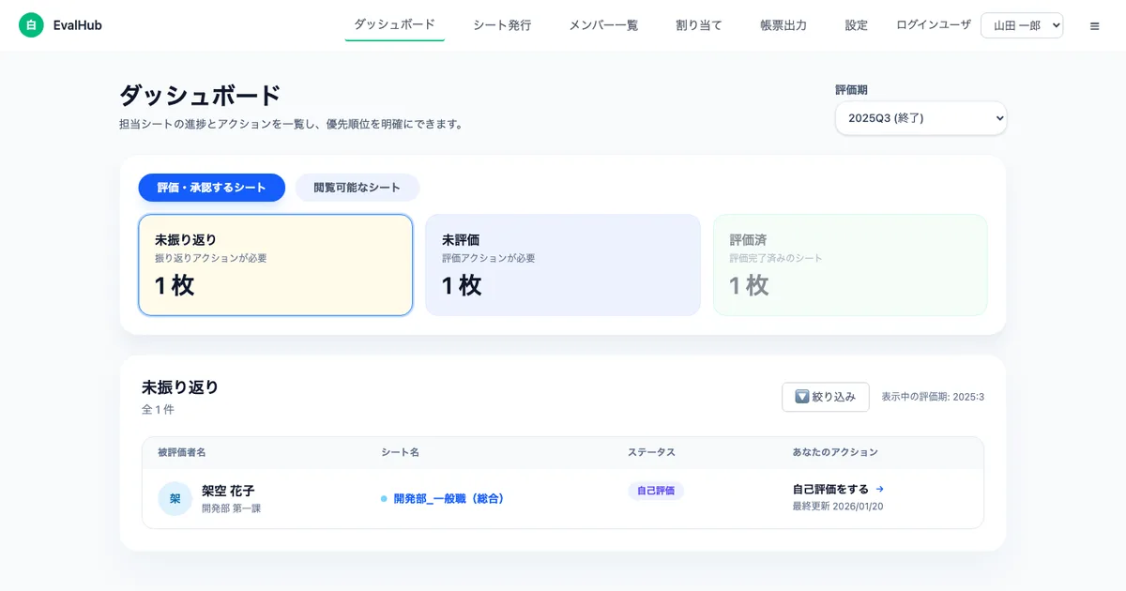Open the 開発部_一般職（総合） sheet link
The image size is (1126, 591).
(x=448, y=498)
